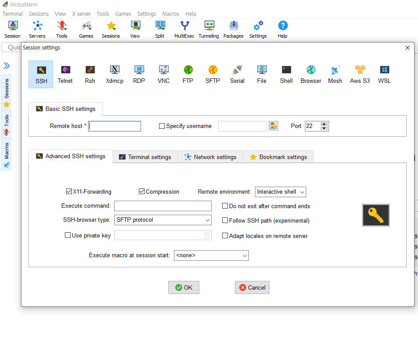
Task: Enable the Specify username checkbox
Action: [162, 126]
